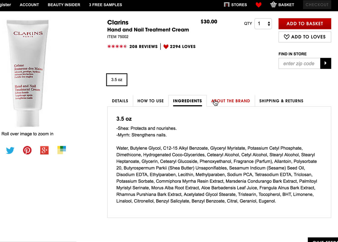Submit zip code with arrow button
Screen dimensions: 338x242
(326, 63)
